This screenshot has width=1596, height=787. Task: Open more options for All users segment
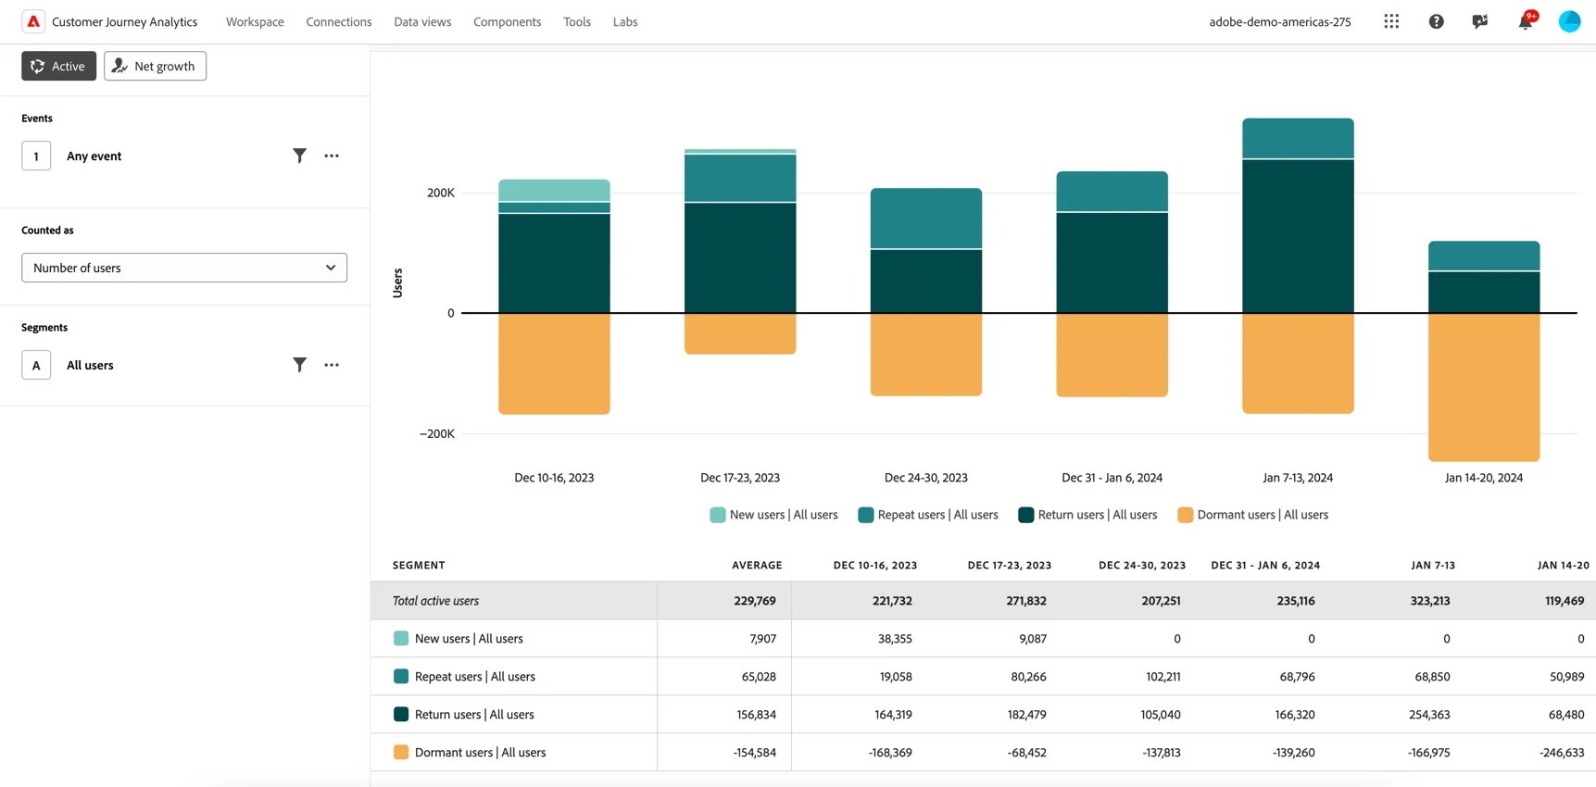(332, 365)
